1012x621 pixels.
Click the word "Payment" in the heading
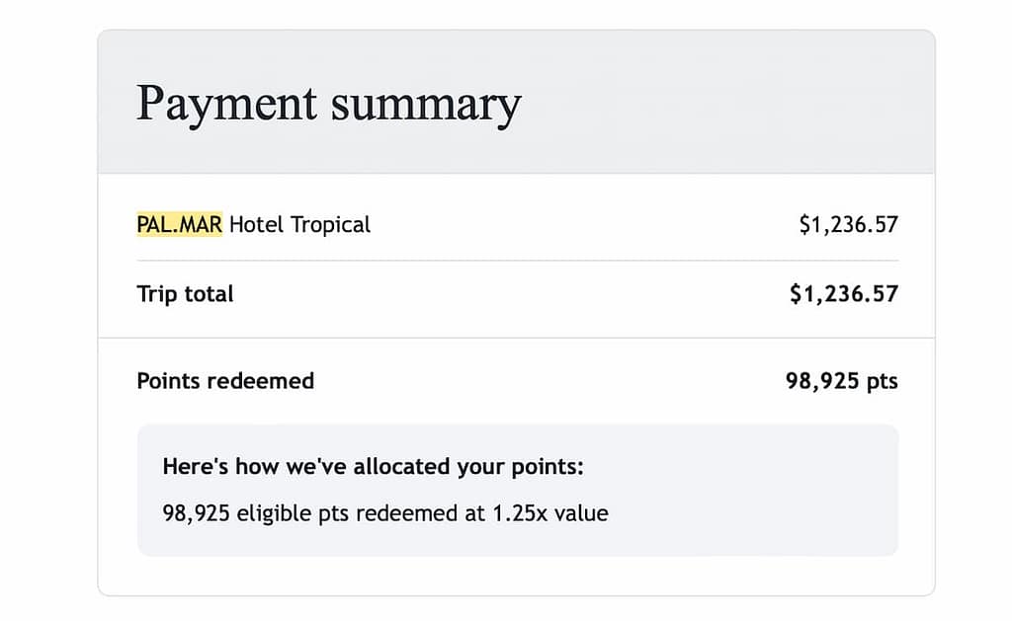coord(226,105)
